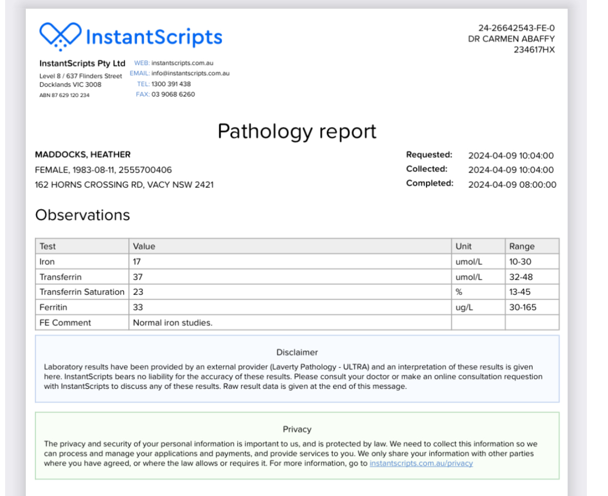608x496 pixels.
Task: Select the Iron row label
Action: point(47,262)
